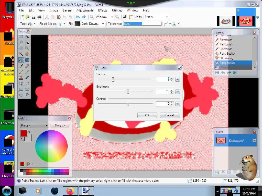Open the Edit menu
Screen dimensions: 262x196
(x=31, y=10)
